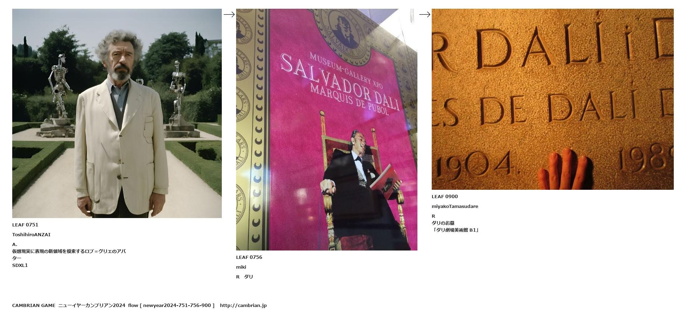Image resolution: width=686 pixels, height=314 pixels.
Task: Click the arrow between LEAF 0756 and 0900
Action: point(424,14)
